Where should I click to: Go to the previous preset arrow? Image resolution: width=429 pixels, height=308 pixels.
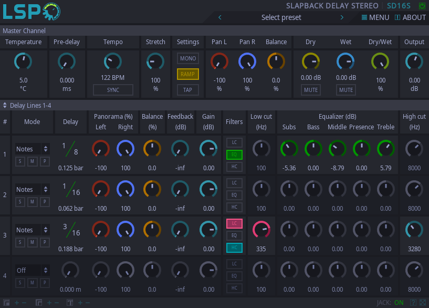pyautogui.click(x=219, y=17)
